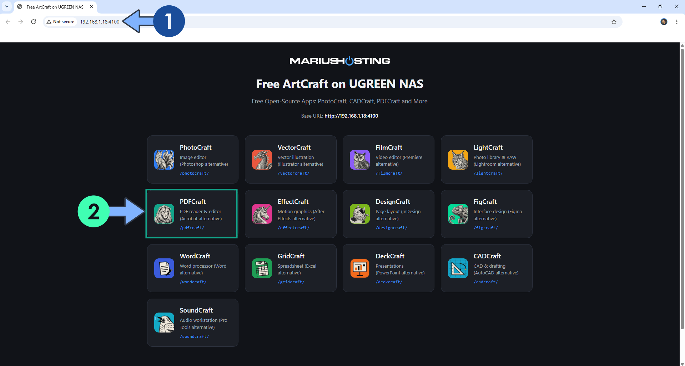Close the Free ArtCraft browser tab
The height and width of the screenshot is (366, 685).
pyautogui.click(x=91, y=6)
